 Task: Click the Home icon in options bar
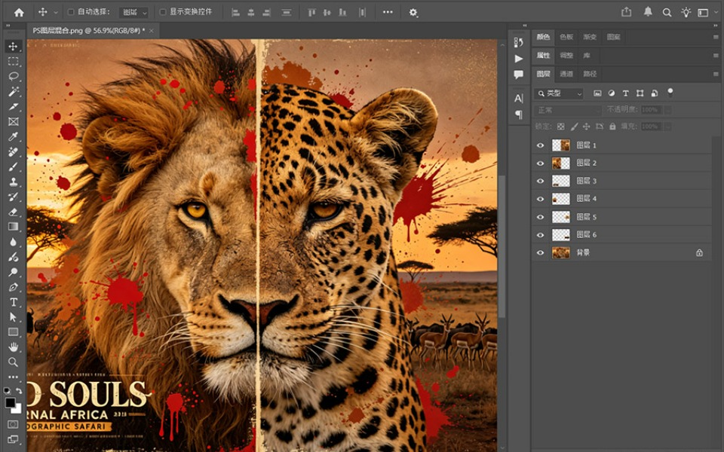[x=19, y=13]
